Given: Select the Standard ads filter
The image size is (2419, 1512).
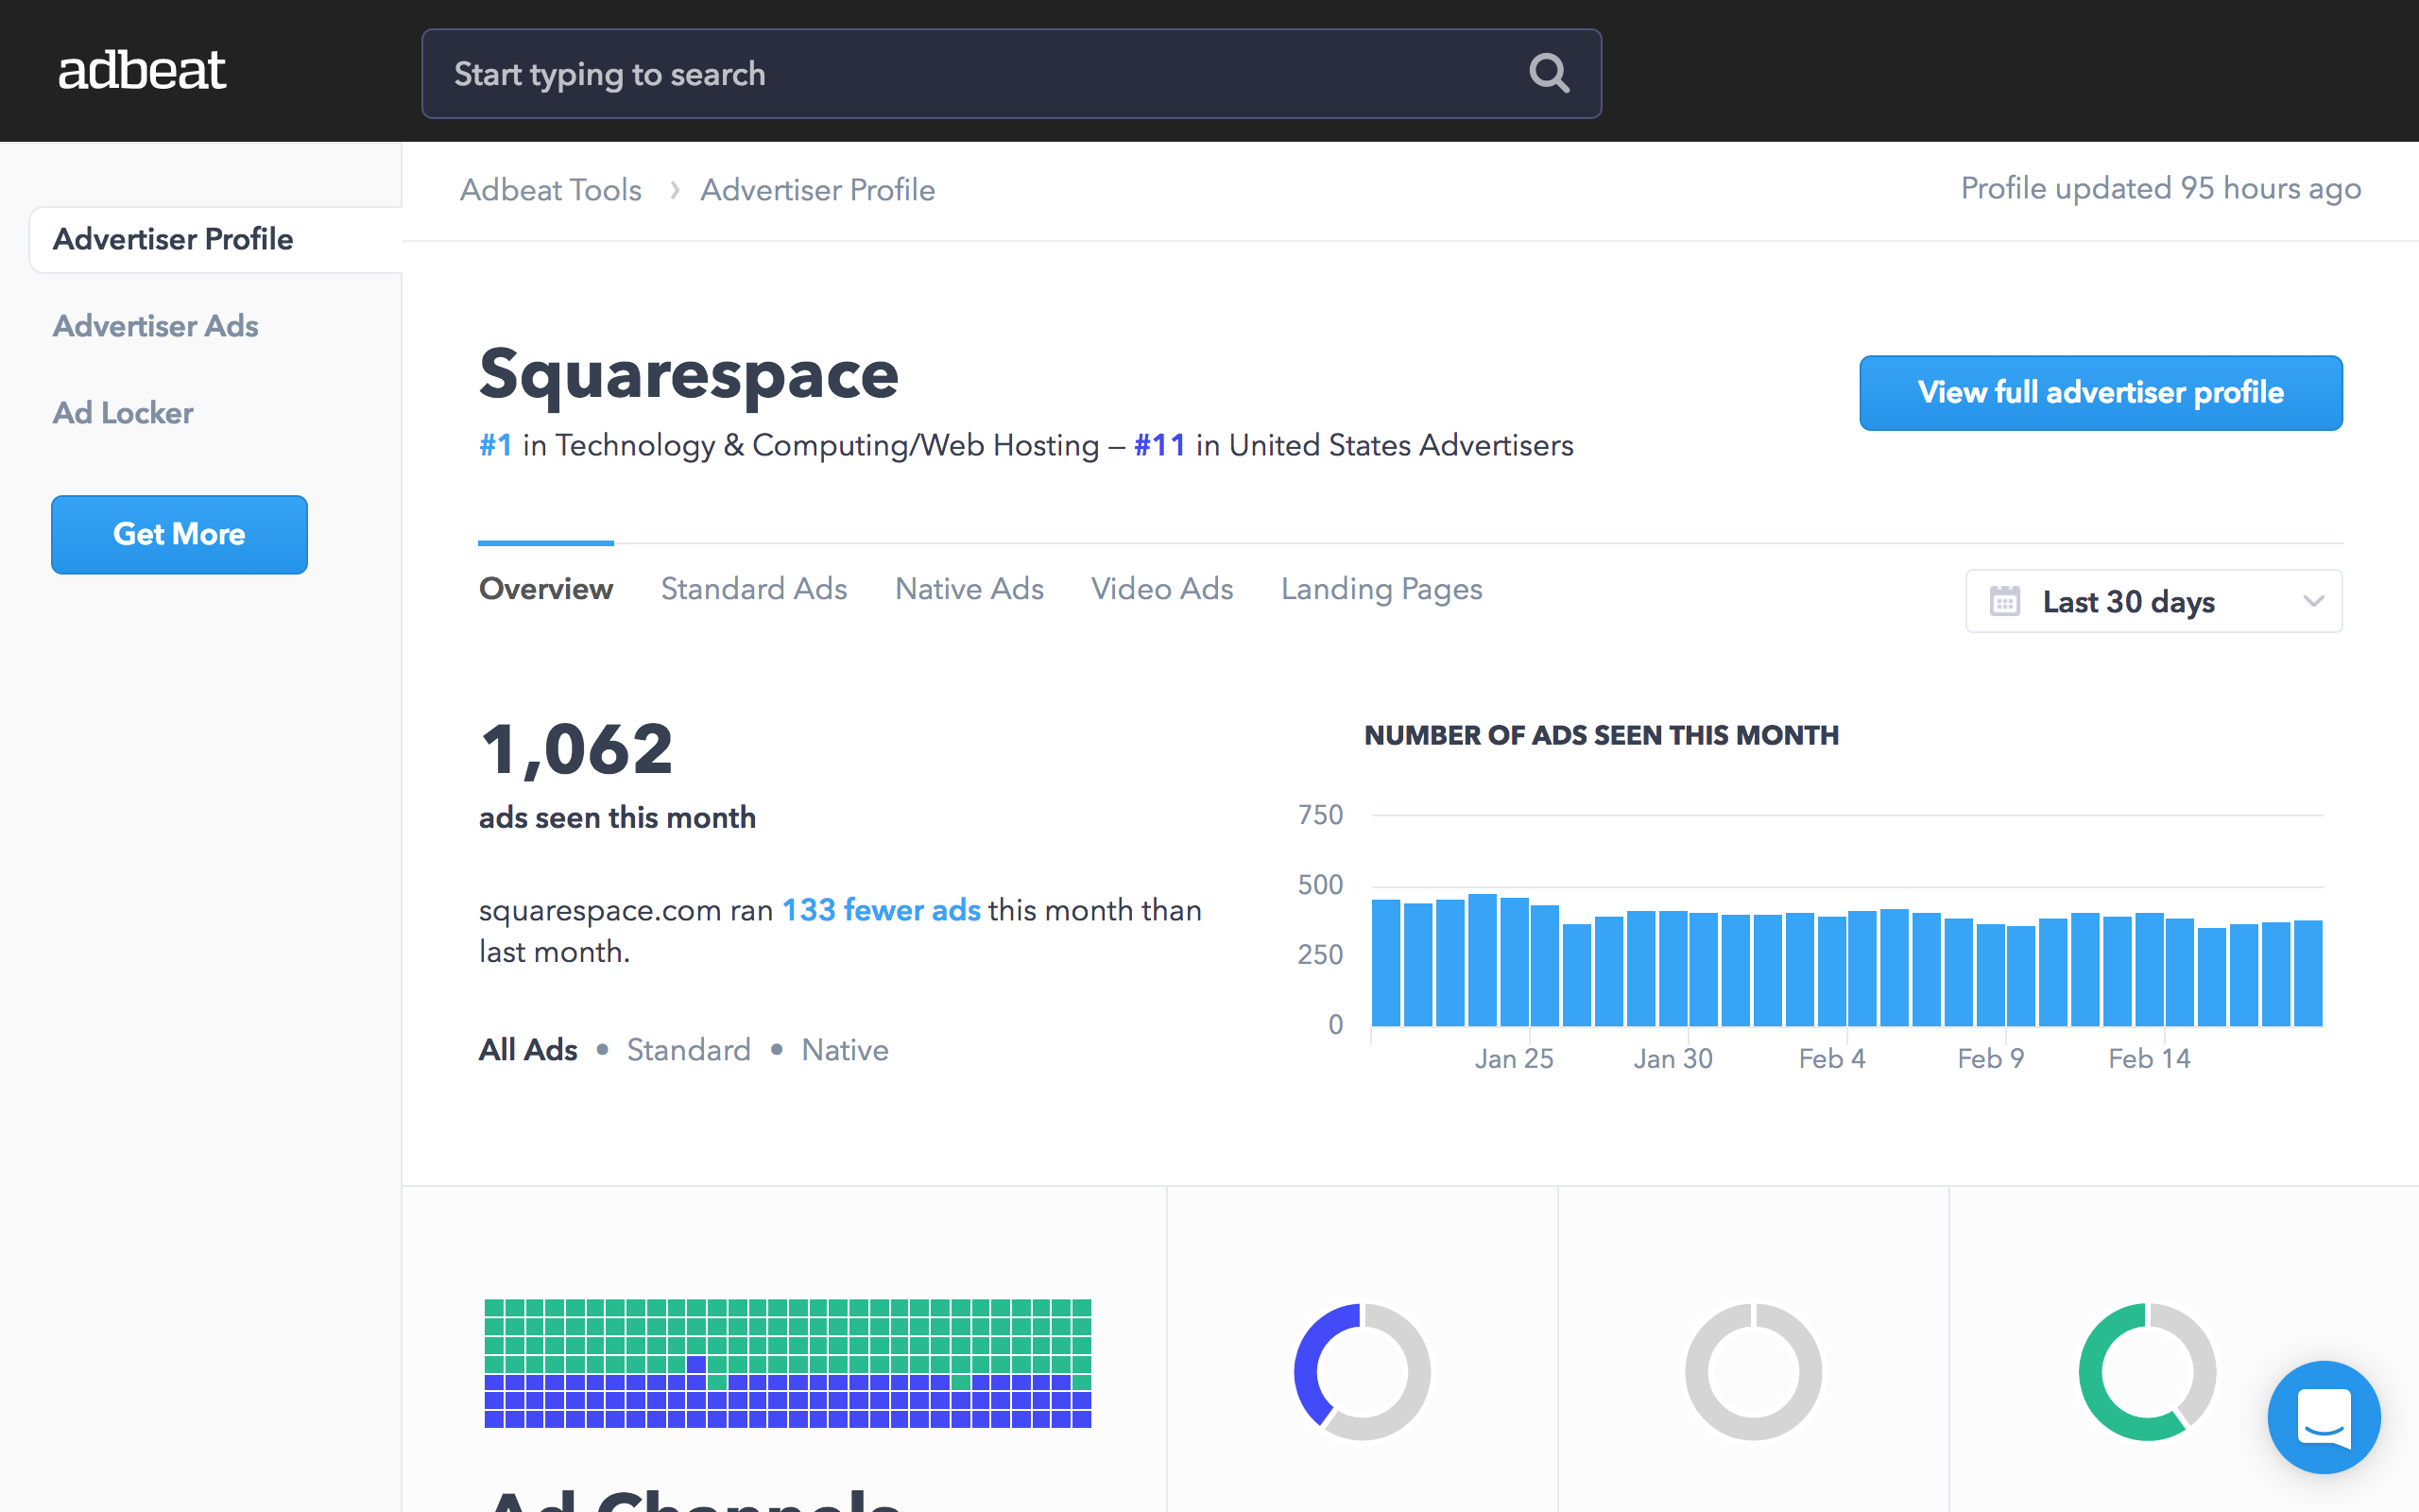Looking at the screenshot, I should [689, 1050].
